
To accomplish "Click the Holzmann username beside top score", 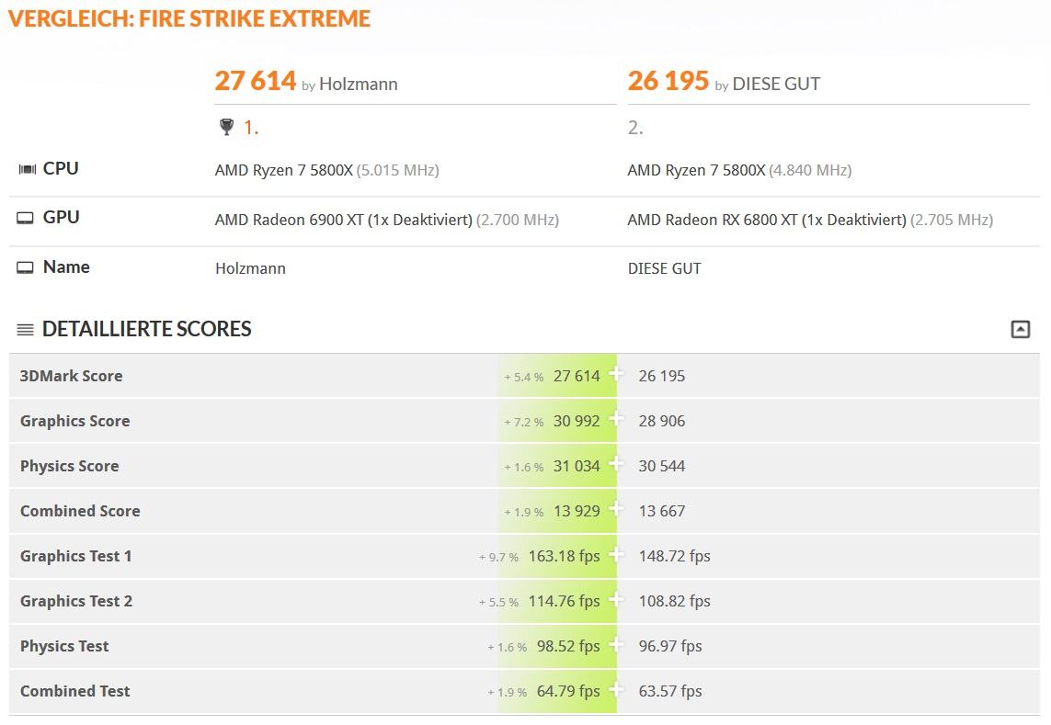I will click(359, 84).
